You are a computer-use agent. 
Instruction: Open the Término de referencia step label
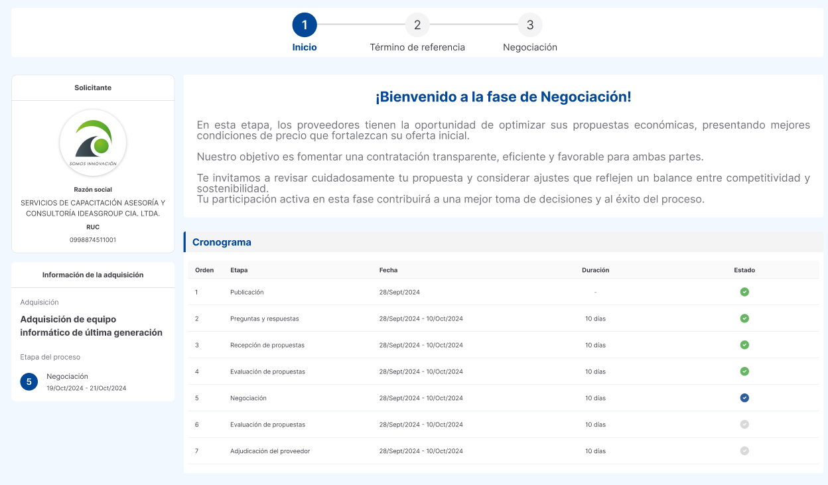pos(417,48)
